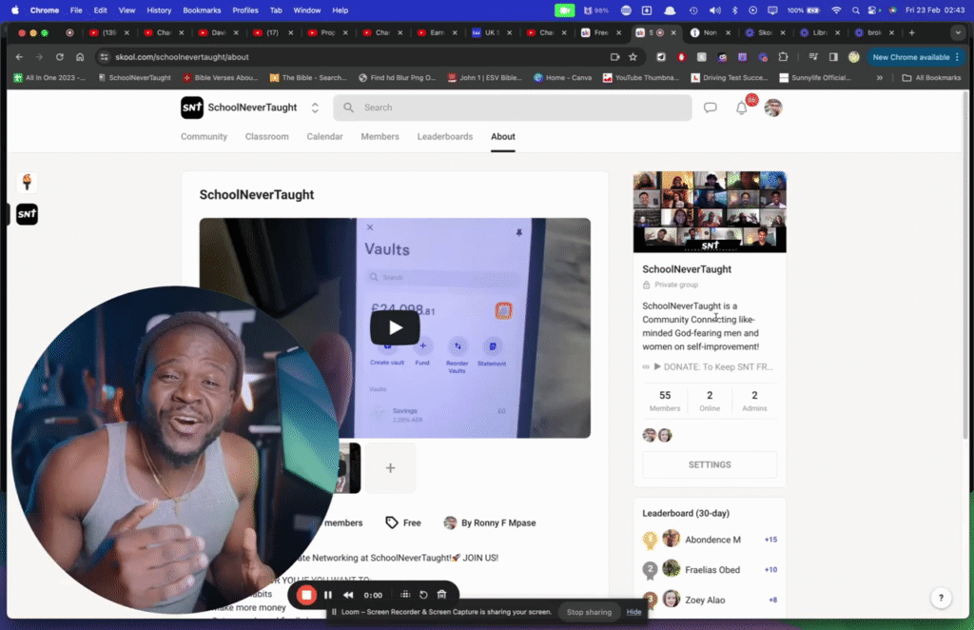This screenshot has width=974, height=630.
Task: Restart the Loom recording
Action: 423,595
